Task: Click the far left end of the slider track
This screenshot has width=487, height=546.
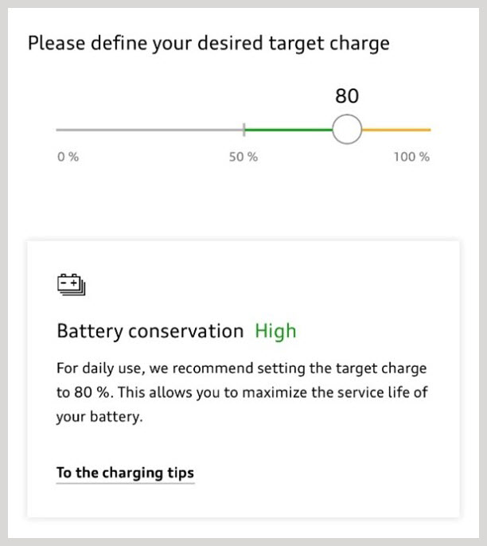Action: point(58,129)
